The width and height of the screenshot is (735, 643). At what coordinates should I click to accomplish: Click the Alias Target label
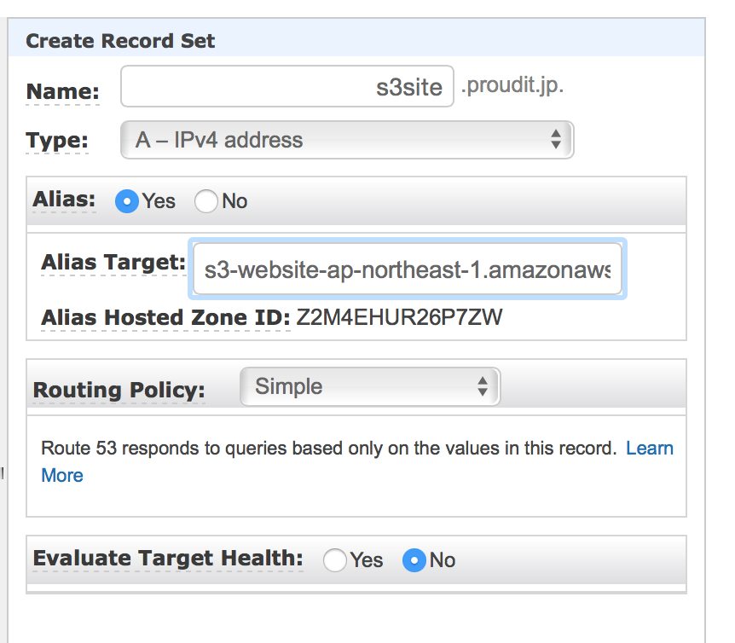pos(113,263)
